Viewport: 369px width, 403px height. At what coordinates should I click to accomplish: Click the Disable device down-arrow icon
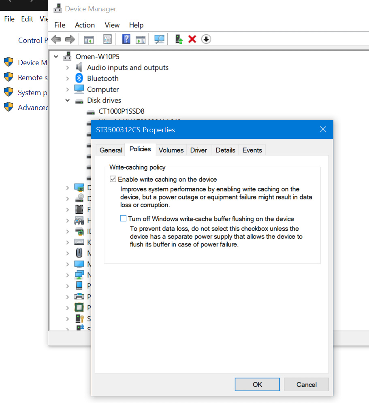pos(206,39)
